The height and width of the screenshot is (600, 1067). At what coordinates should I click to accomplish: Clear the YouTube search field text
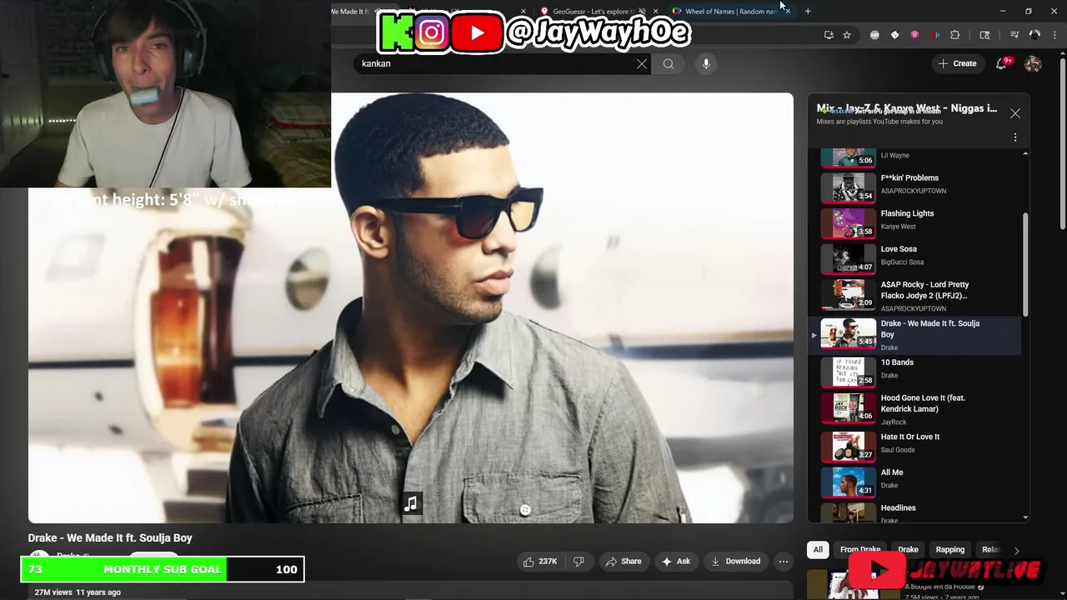pos(642,63)
